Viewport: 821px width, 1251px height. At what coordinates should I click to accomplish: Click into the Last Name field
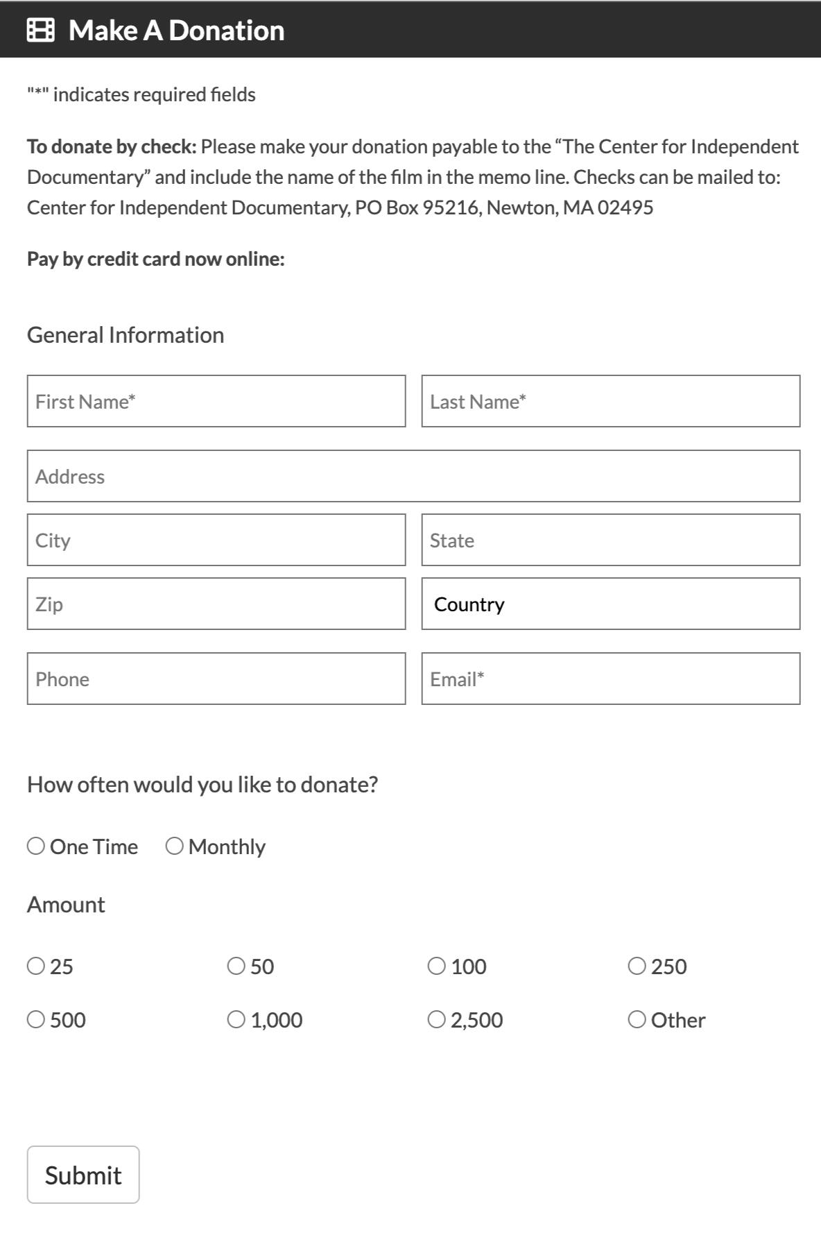point(610,401)
